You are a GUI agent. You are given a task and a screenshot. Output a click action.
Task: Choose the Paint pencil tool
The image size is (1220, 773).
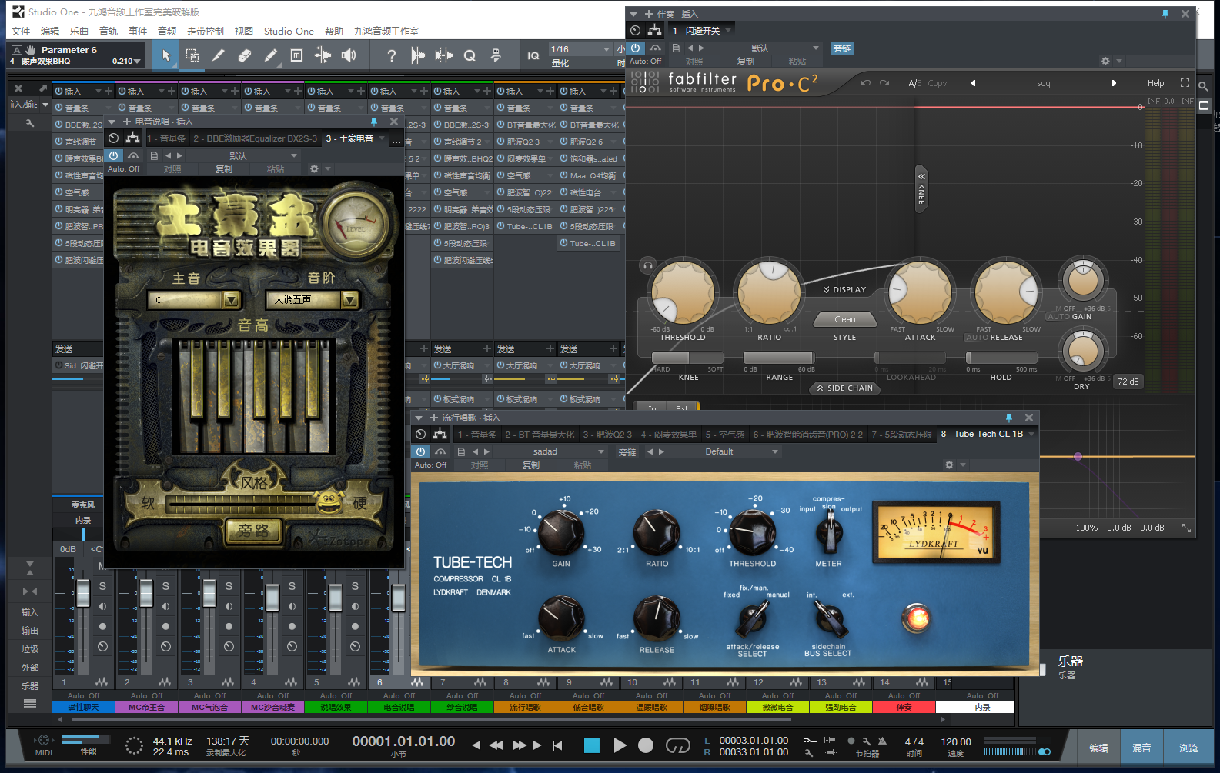point(270,55)
